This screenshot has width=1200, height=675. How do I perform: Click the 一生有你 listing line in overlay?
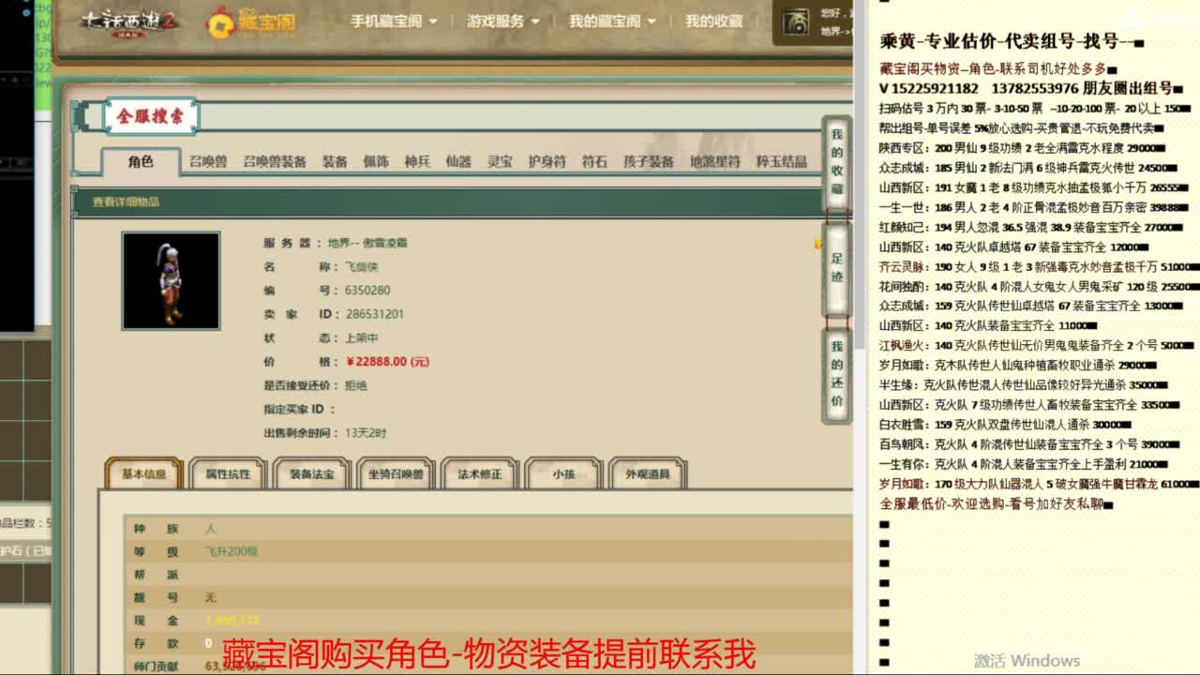pyautogui.click(x=1023, y=463)
